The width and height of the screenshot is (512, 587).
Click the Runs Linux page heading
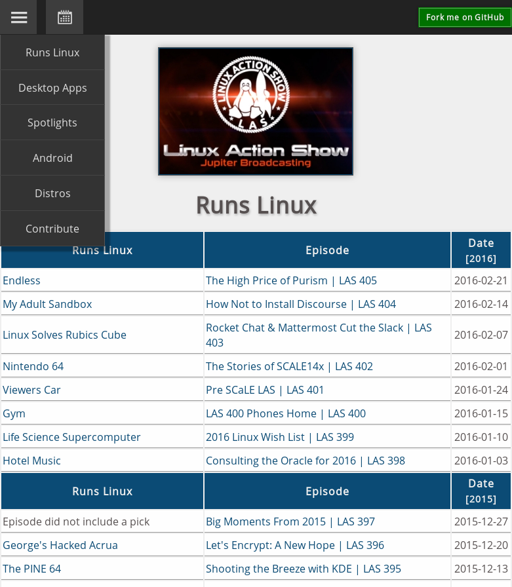click(256, 205)
